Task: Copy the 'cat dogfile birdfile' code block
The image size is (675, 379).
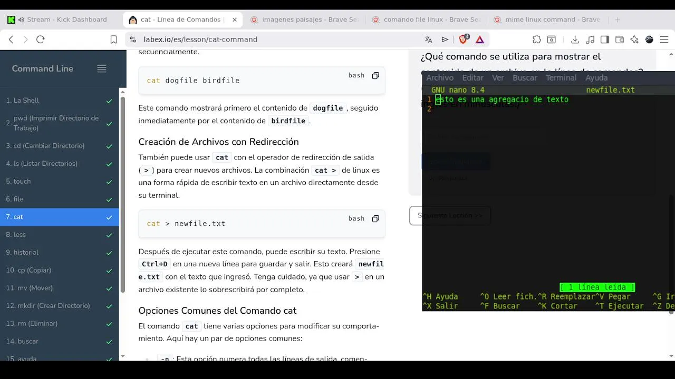Action: pyautogui.click(x=375, y=75)
